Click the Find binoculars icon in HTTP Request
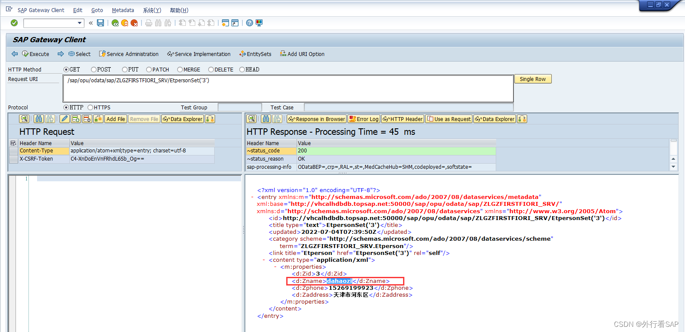 click(39, 119)
